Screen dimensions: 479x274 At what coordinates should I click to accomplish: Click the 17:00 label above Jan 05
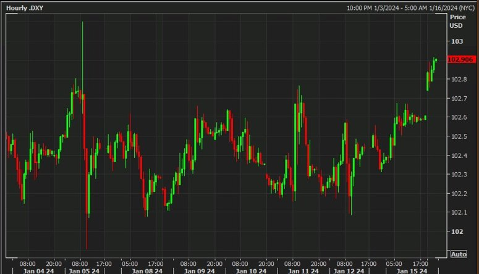pos(104,264)
